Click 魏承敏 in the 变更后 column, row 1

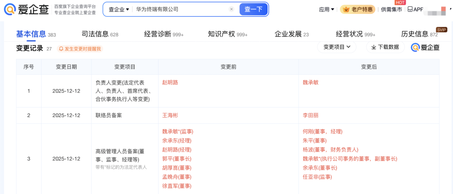(310, 82)
